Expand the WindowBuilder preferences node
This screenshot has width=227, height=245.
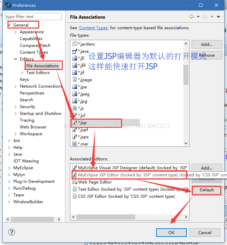coord(9,202)
